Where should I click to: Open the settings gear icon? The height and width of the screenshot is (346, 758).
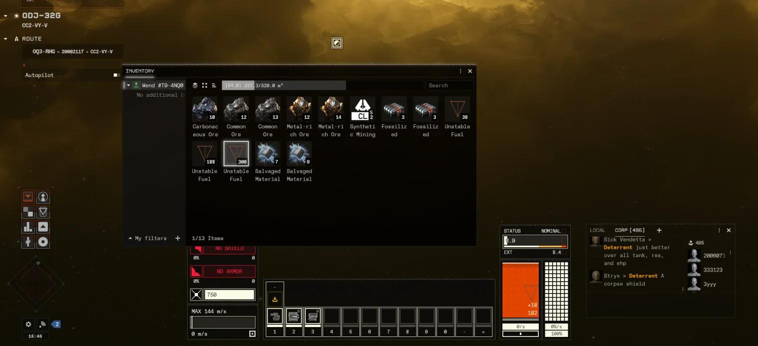tap(28, 325)
